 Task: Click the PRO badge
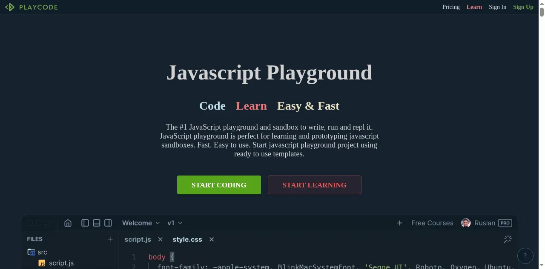pos(505,223)
